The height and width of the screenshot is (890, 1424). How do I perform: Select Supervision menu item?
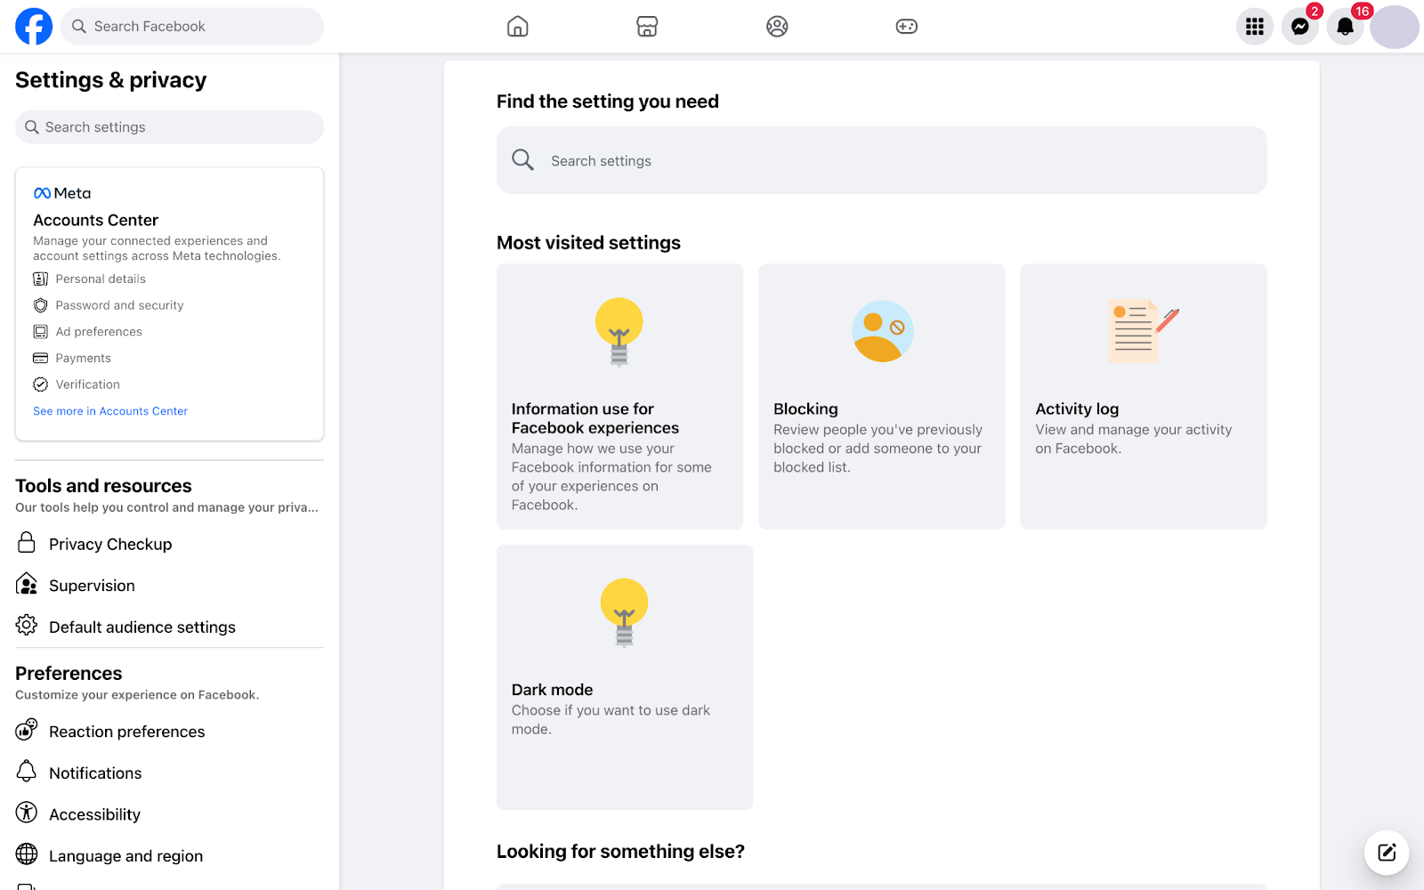pos(169,586)
